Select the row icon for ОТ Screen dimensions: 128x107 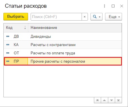8,53
